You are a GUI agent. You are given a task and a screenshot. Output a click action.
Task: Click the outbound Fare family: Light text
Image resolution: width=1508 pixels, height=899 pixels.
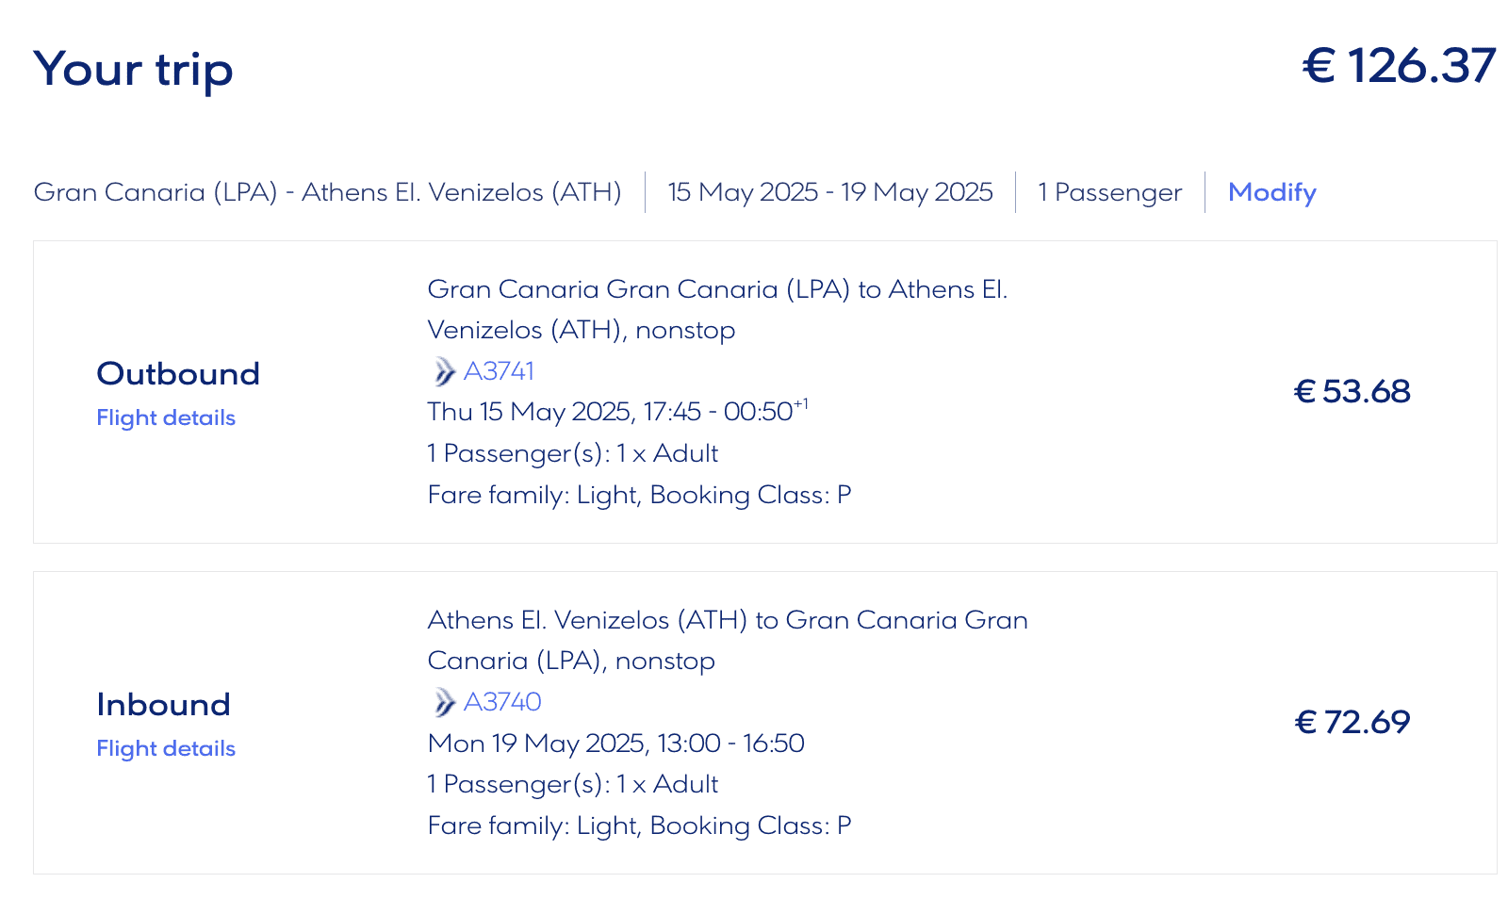point(534,495)
